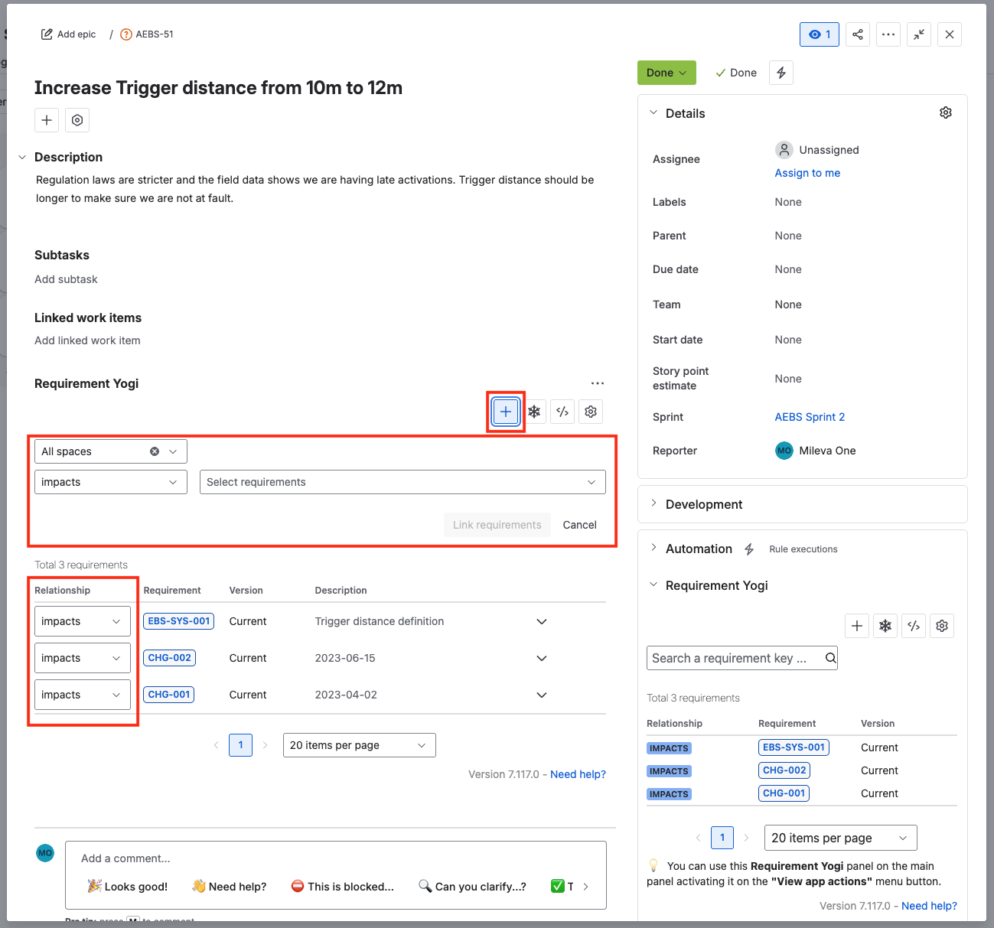The height and width of the screenshot is (928, 994).
Task: Click the Search a requirement key field
Action: (742, 658)
